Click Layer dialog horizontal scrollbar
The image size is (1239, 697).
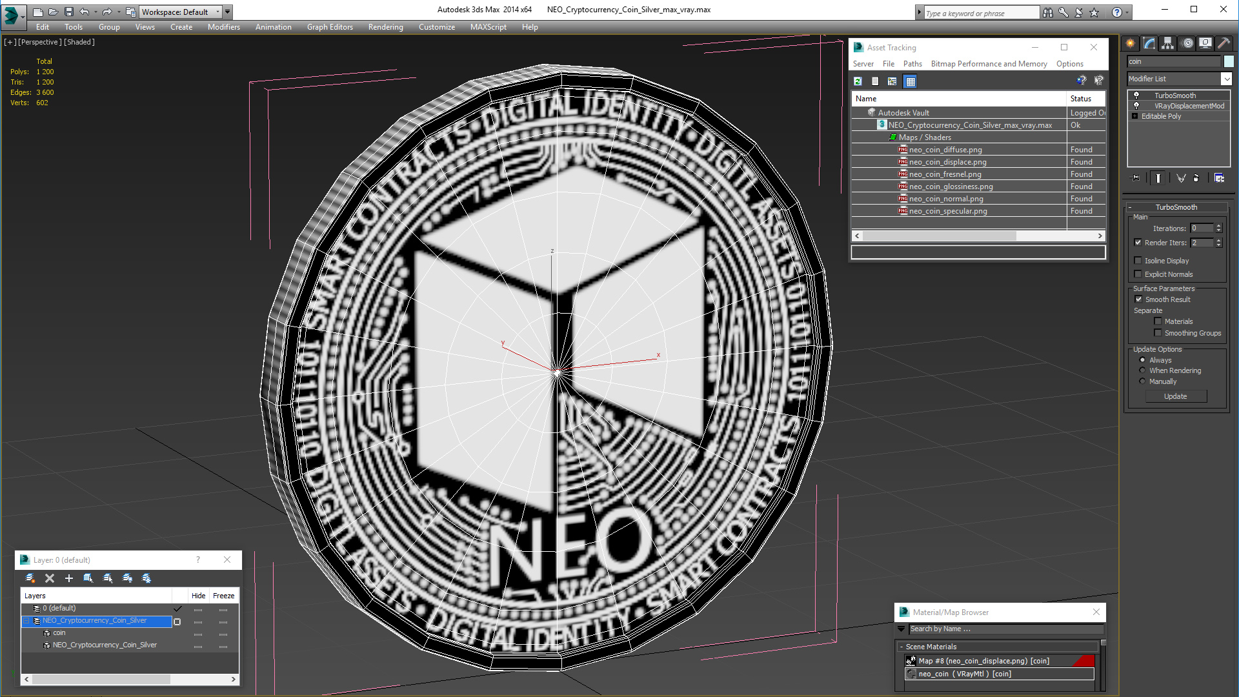(x=130, y=679)
